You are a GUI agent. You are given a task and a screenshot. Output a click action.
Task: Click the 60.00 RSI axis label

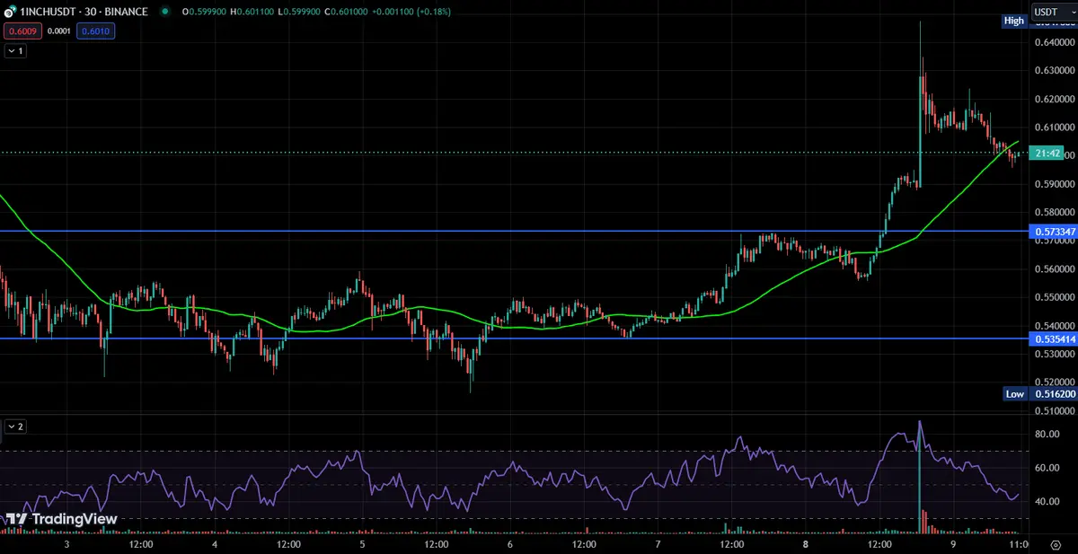(x=1047, y=468)
